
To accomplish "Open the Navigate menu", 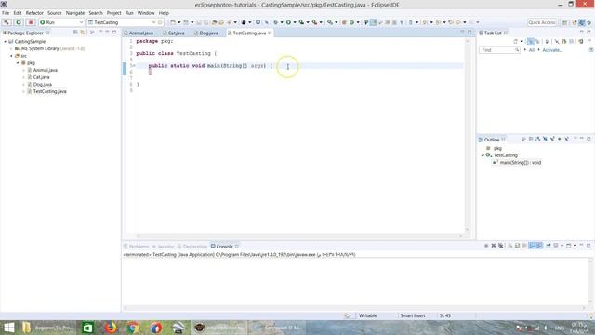I will pyautogui.click(x=75, y=13).
